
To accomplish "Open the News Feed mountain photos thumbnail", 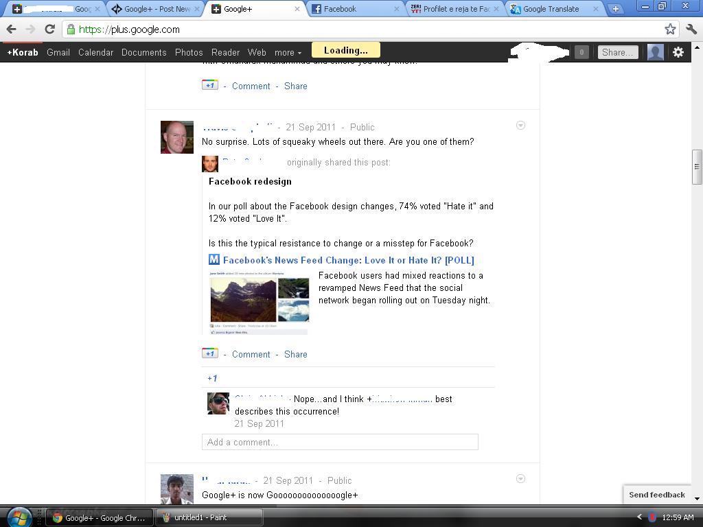I will [x=259, y=303].
